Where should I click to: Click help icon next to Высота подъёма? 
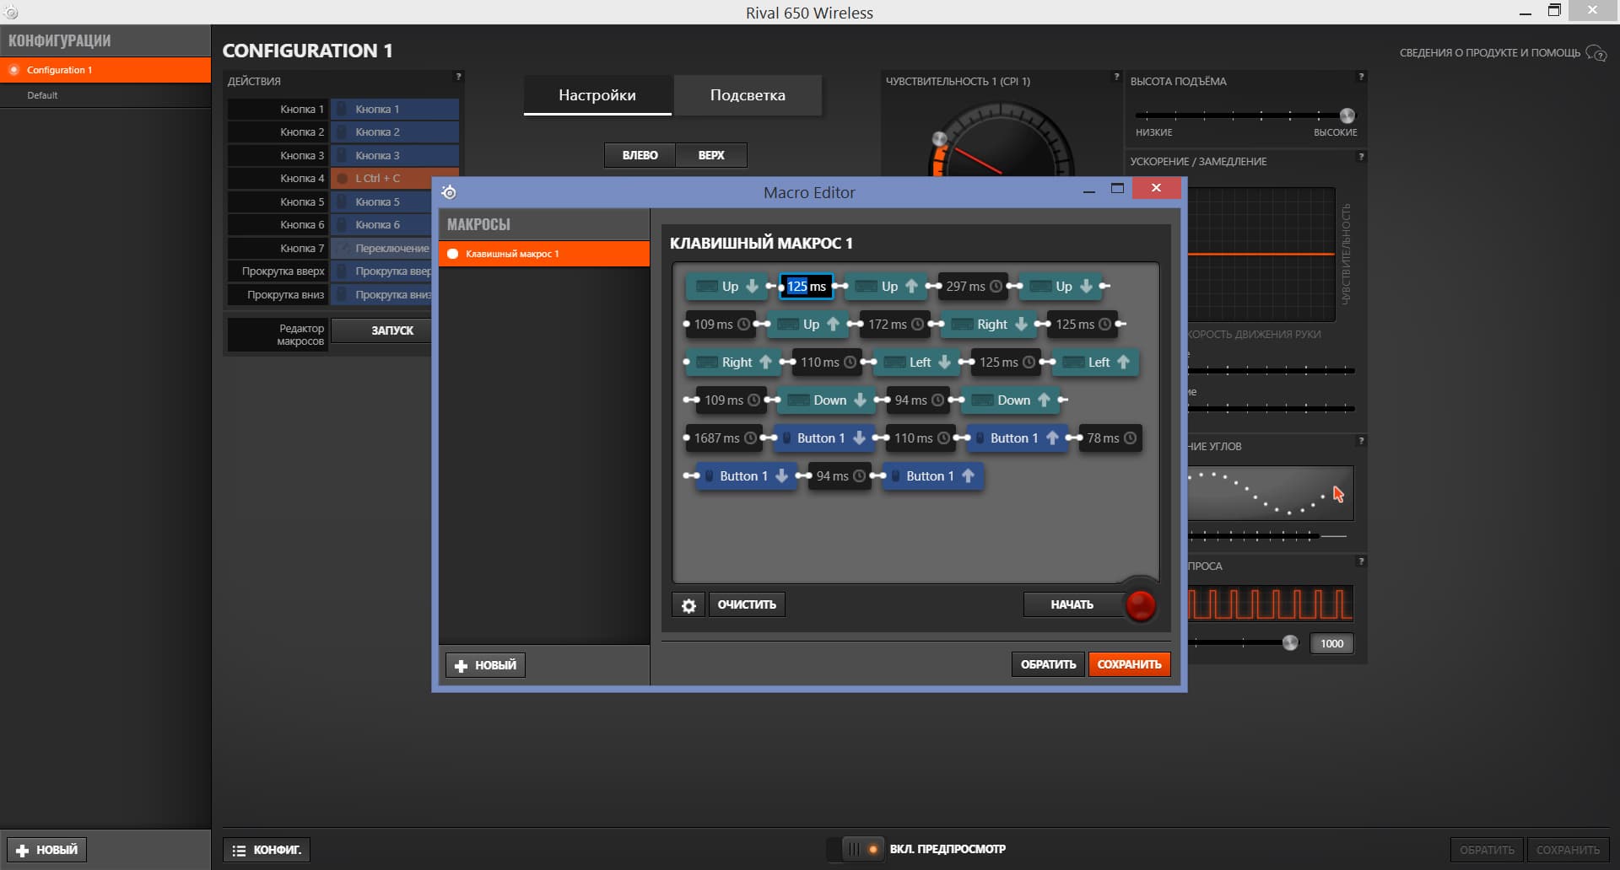tap(1360, 77)
